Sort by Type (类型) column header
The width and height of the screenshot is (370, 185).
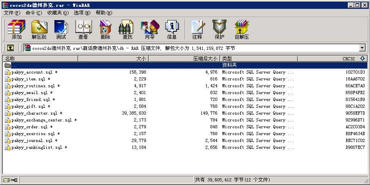pos(259,58)
